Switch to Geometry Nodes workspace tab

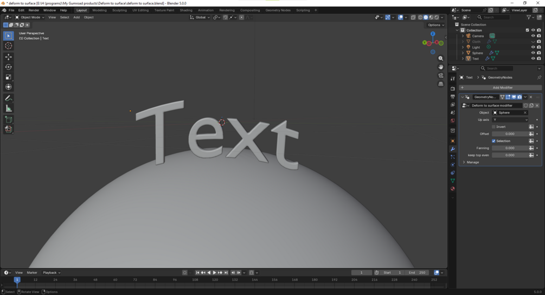click(278, 10)
